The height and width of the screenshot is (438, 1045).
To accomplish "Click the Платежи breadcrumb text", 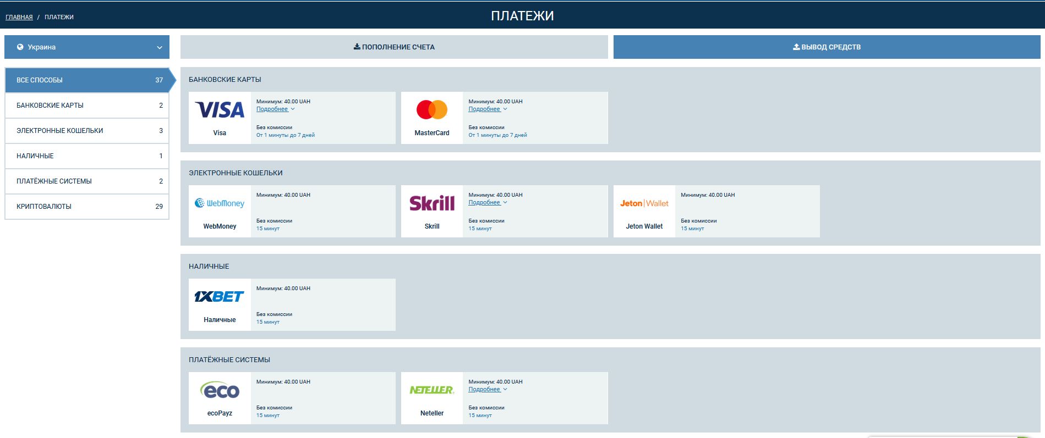I will click(59, 17).
